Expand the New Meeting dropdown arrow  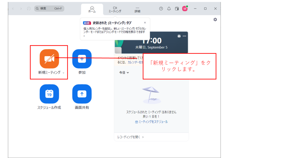63,73
